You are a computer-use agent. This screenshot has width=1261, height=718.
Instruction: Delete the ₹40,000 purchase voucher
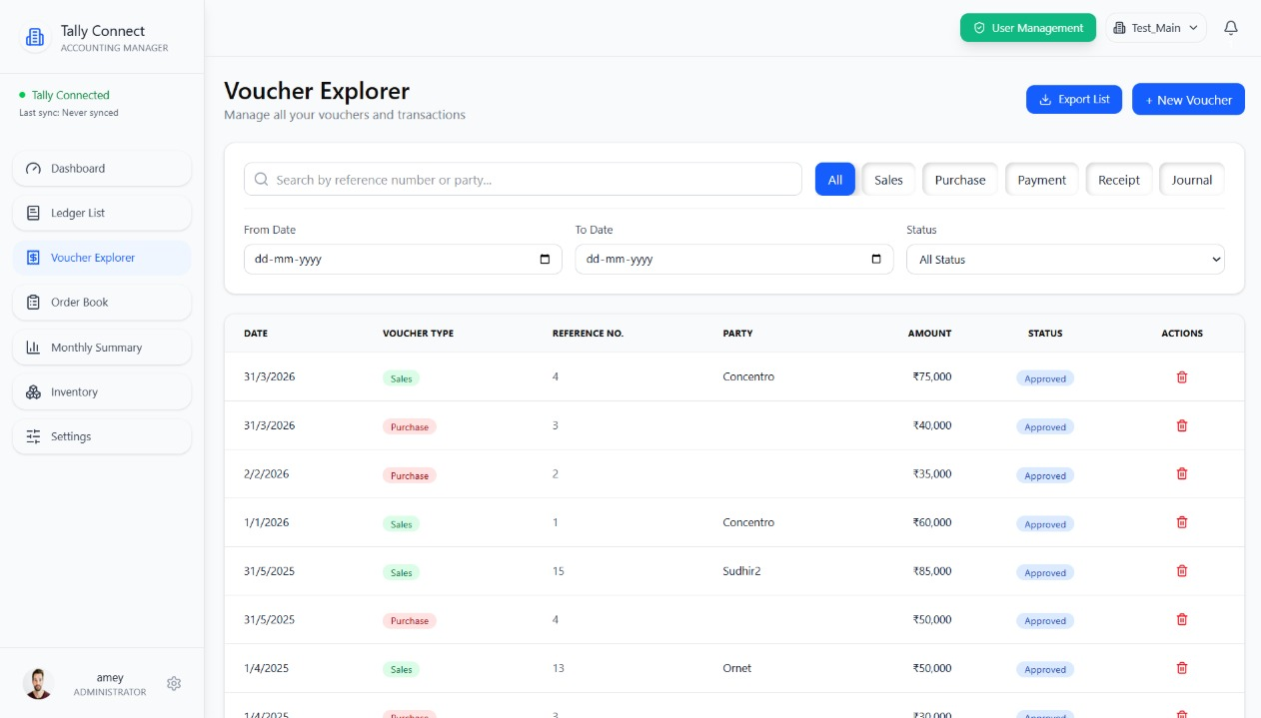pyautogui.click(x=1182, y=425)
